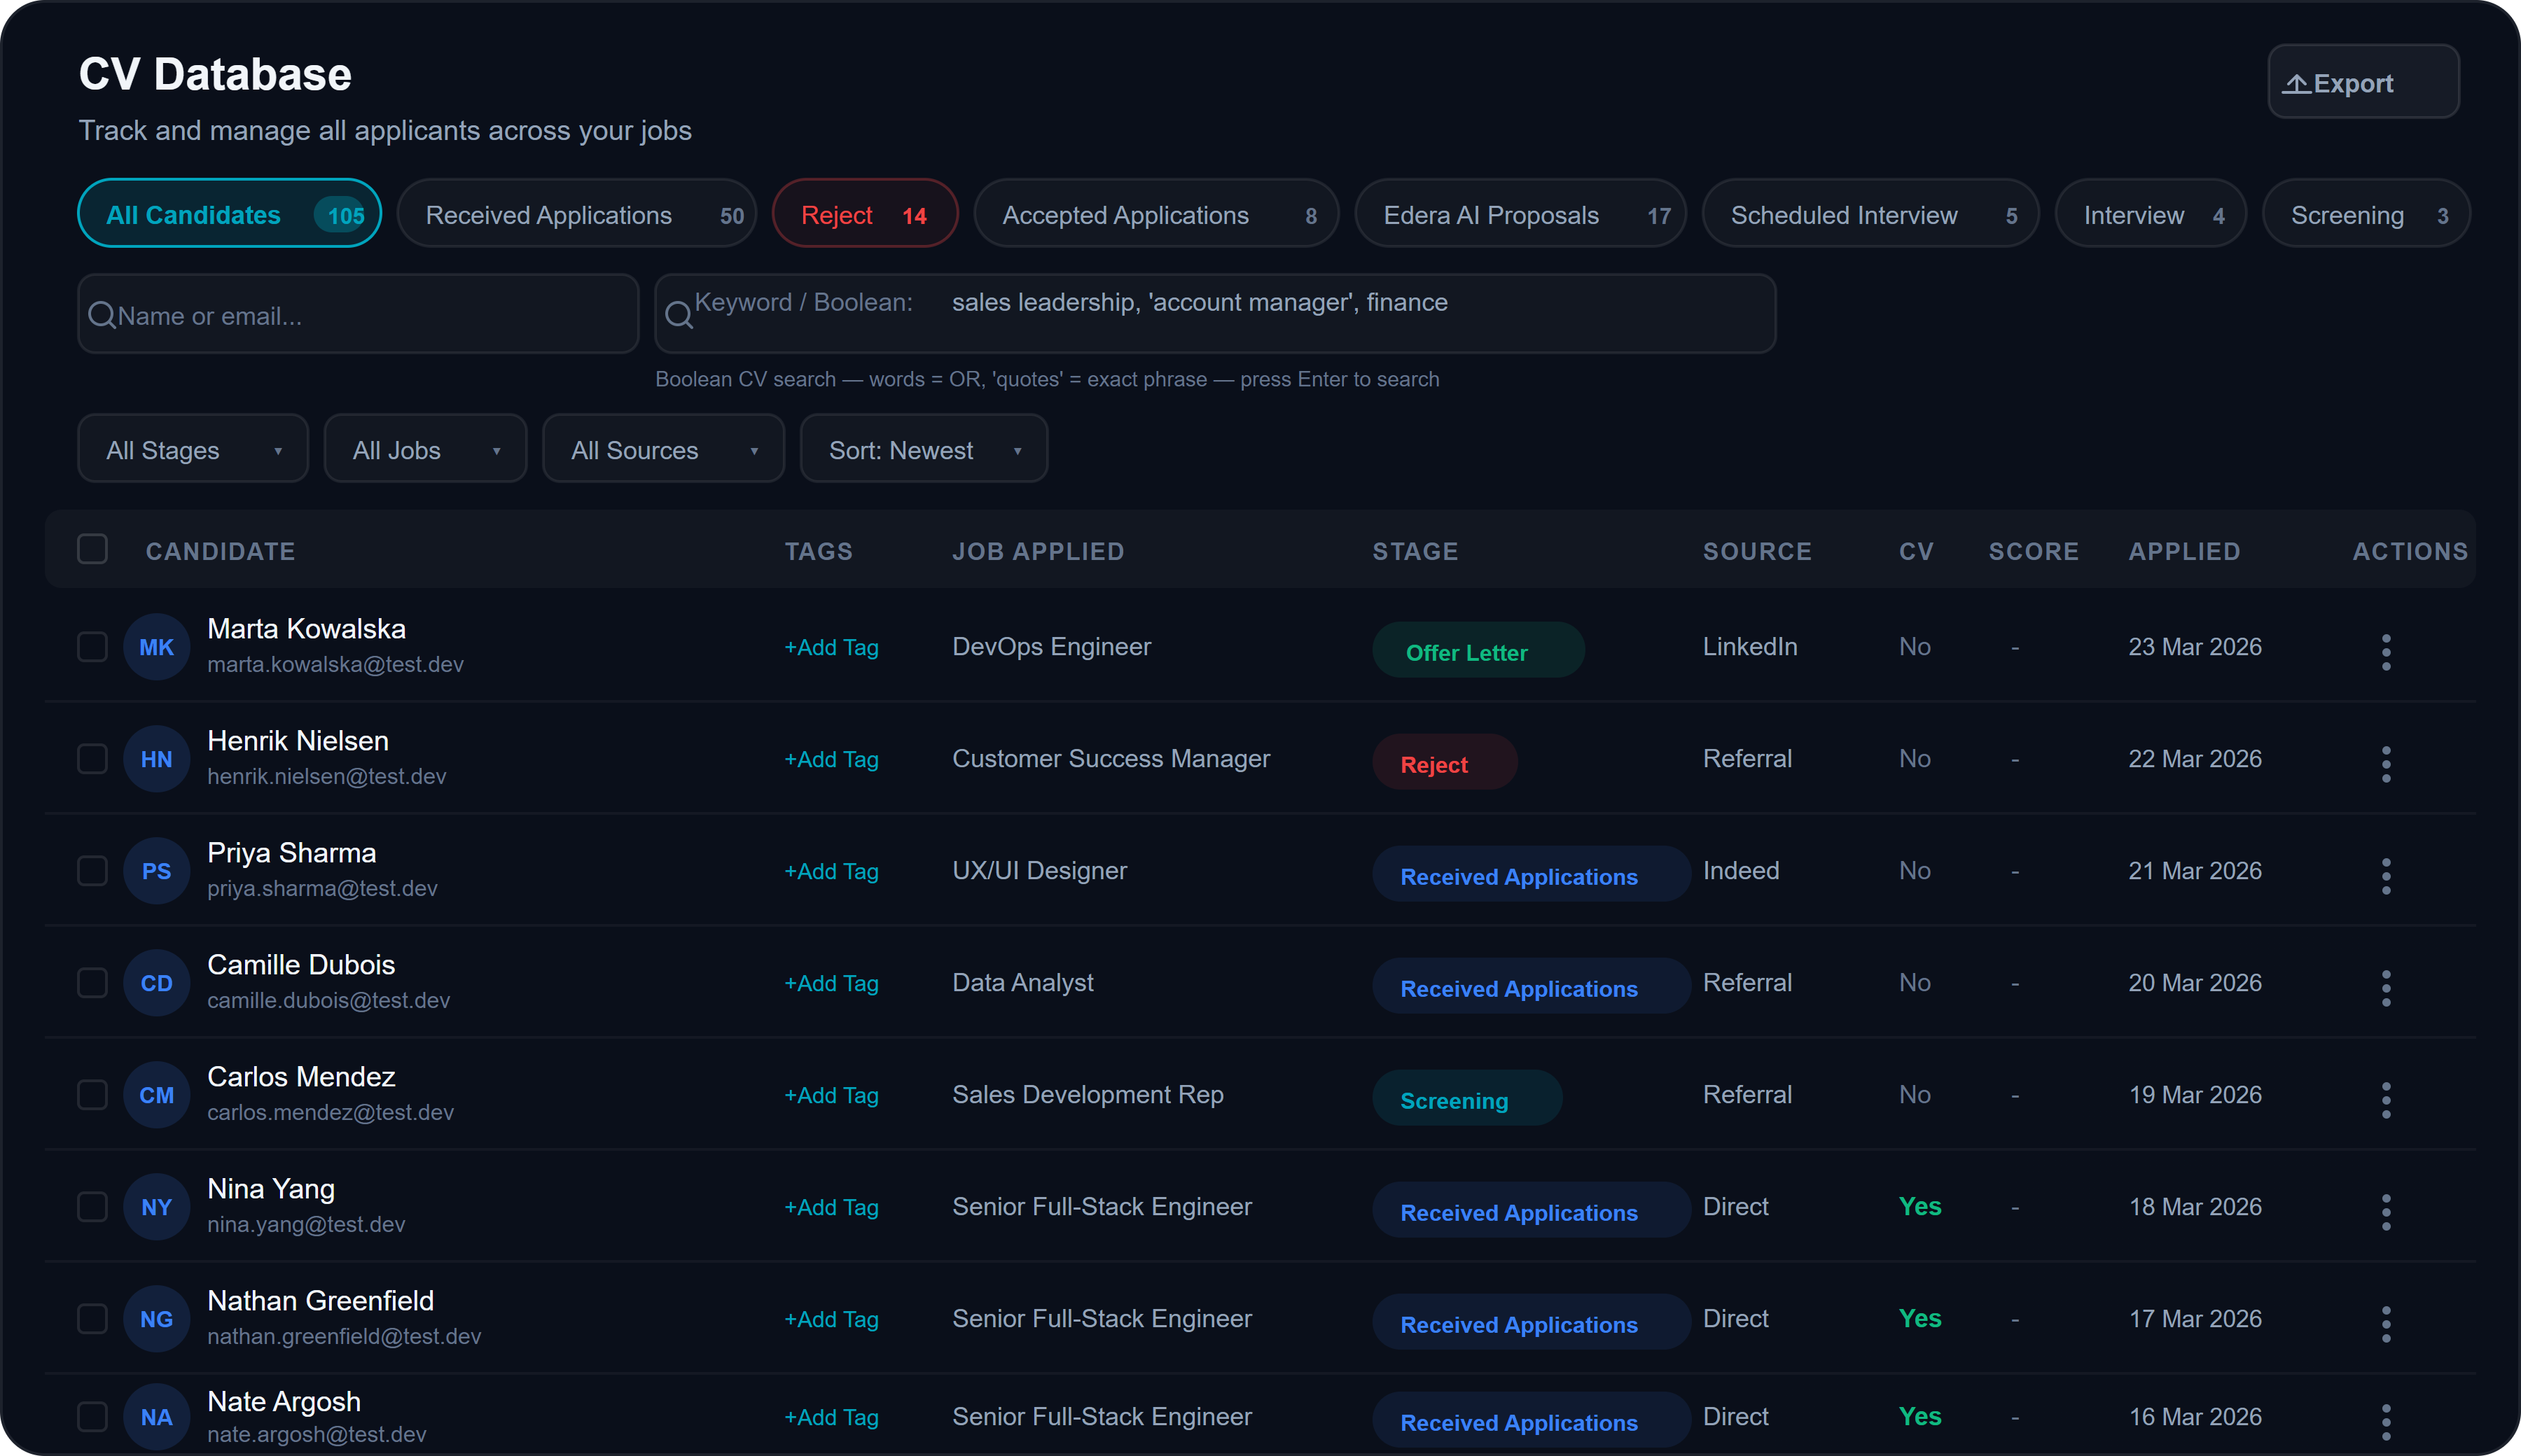
Task: Click the email nathan.greenfield@test.dev
Action: 344,1336
